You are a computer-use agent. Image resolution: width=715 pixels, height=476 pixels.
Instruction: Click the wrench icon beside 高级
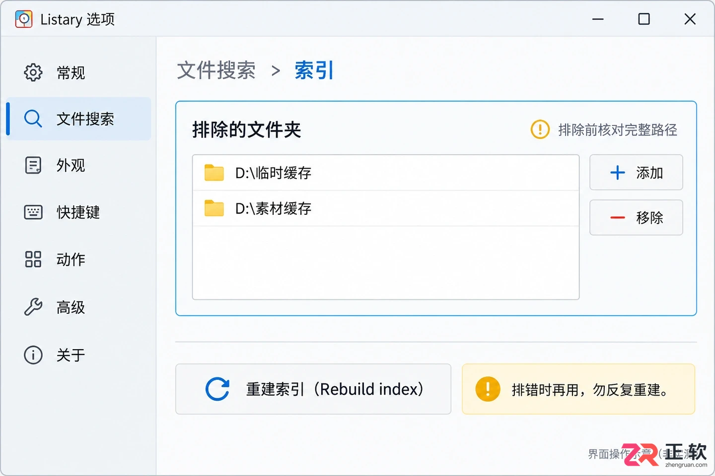click(x=33, y=307)
